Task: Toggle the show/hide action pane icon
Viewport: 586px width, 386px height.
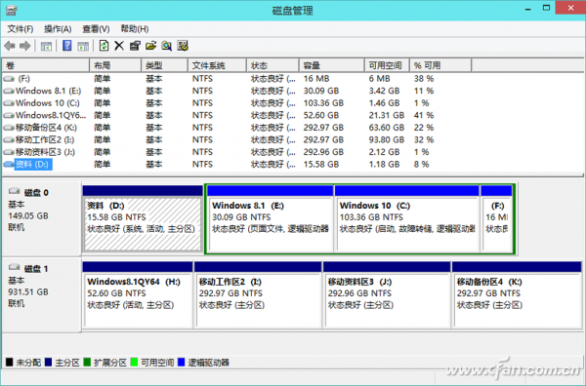Action: (x=83, y=46)
